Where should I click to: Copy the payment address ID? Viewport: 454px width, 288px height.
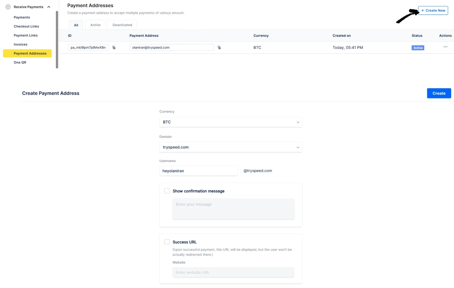pos(114,47)
